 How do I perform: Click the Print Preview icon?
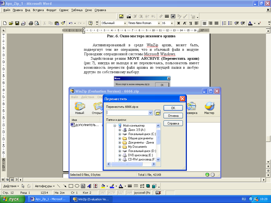pyautogui.click(x=37, y=23)
